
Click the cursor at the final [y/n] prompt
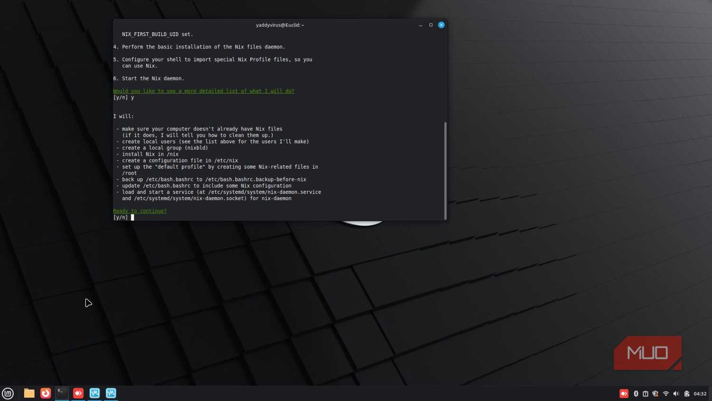tap(133, 218)
